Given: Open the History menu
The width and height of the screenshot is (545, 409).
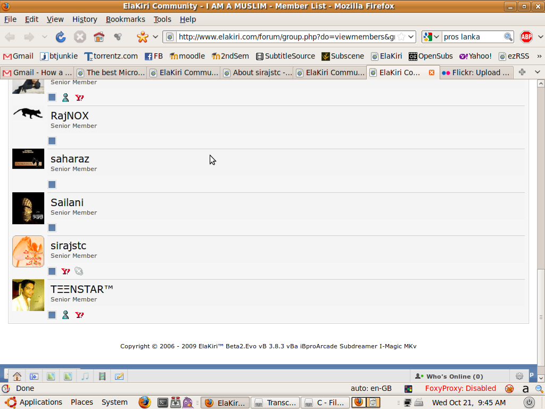Looking at the screenshot, I should pyautogui.click(x=85, y=20).
